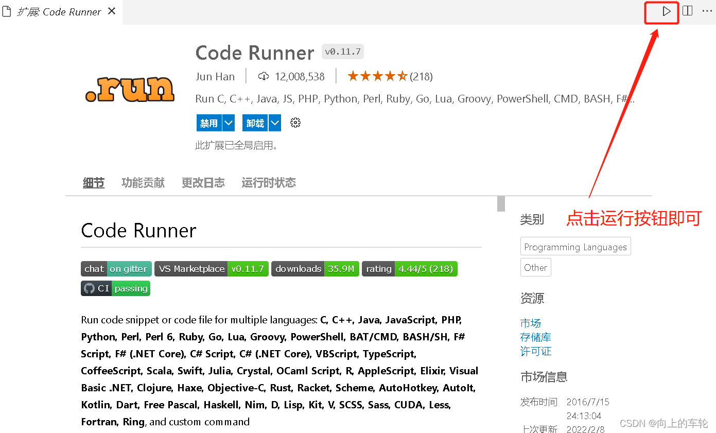Click the star rating (218)
The width and height of the screenshot is (716, 433).
390,77
